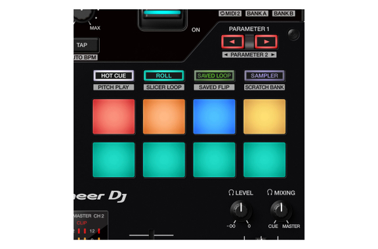Viewport: 378px width, 249px height.
Task: Click the PITCH PLAY label
Action: coord(114,87)
